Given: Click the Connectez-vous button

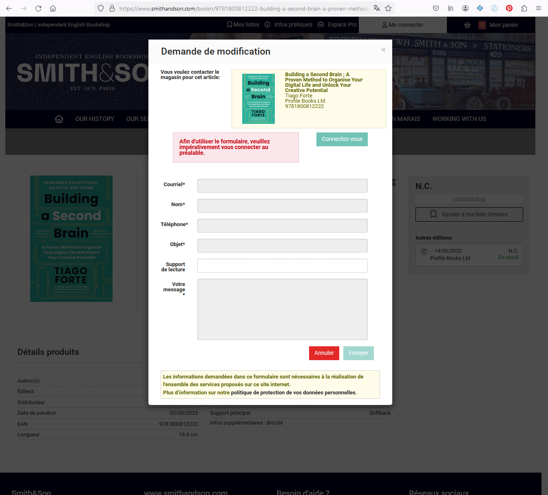Looking at the screenshot, I should [x=342, y=139].
